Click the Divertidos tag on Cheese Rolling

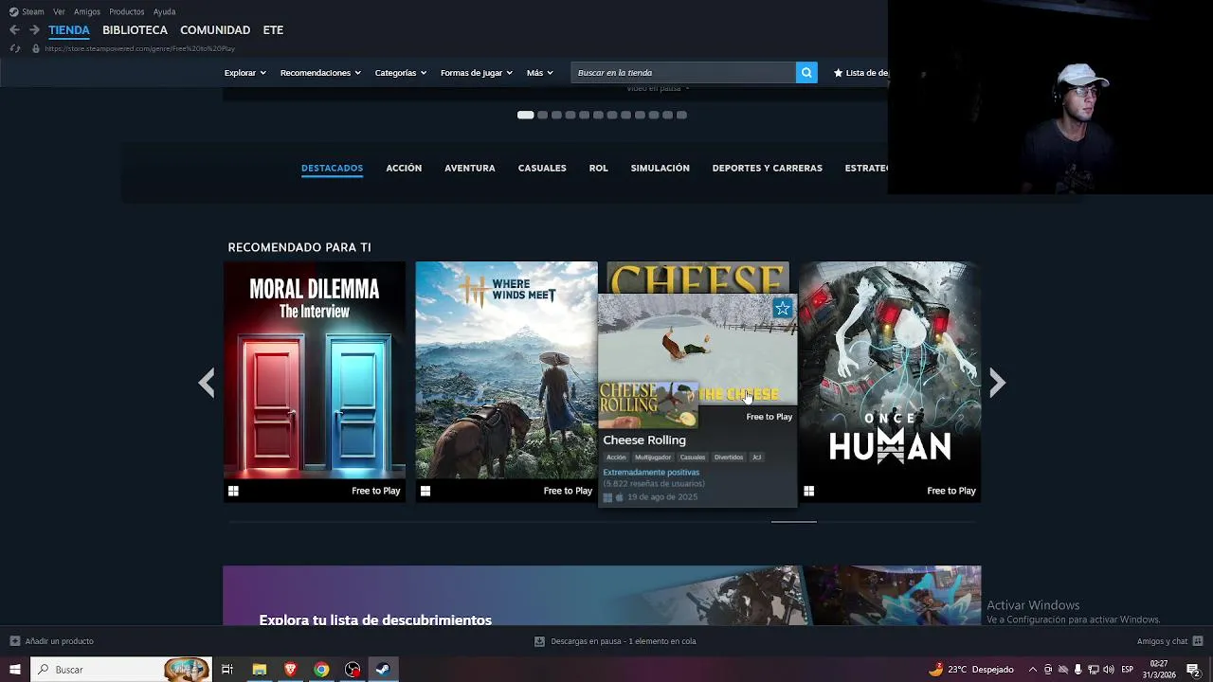pos(729,458)
